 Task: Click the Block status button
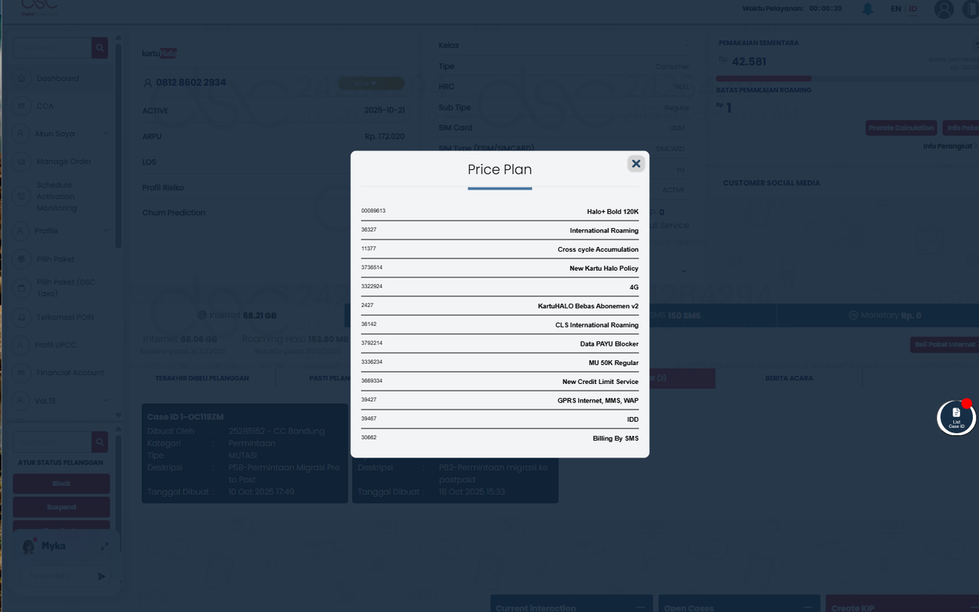(61, 483)
